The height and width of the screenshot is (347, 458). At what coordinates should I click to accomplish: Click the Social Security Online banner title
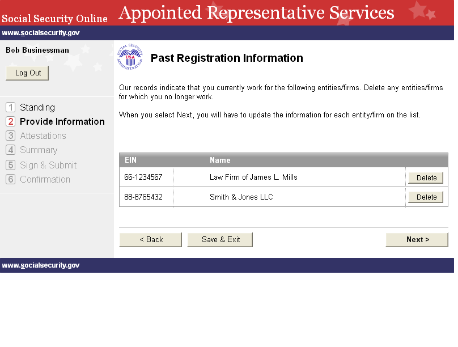pyautogui.click(x=54, y=19)
